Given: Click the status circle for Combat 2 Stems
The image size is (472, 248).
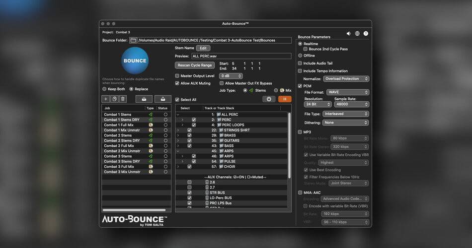Looking at the screenshot, I should tap(165, 135).
